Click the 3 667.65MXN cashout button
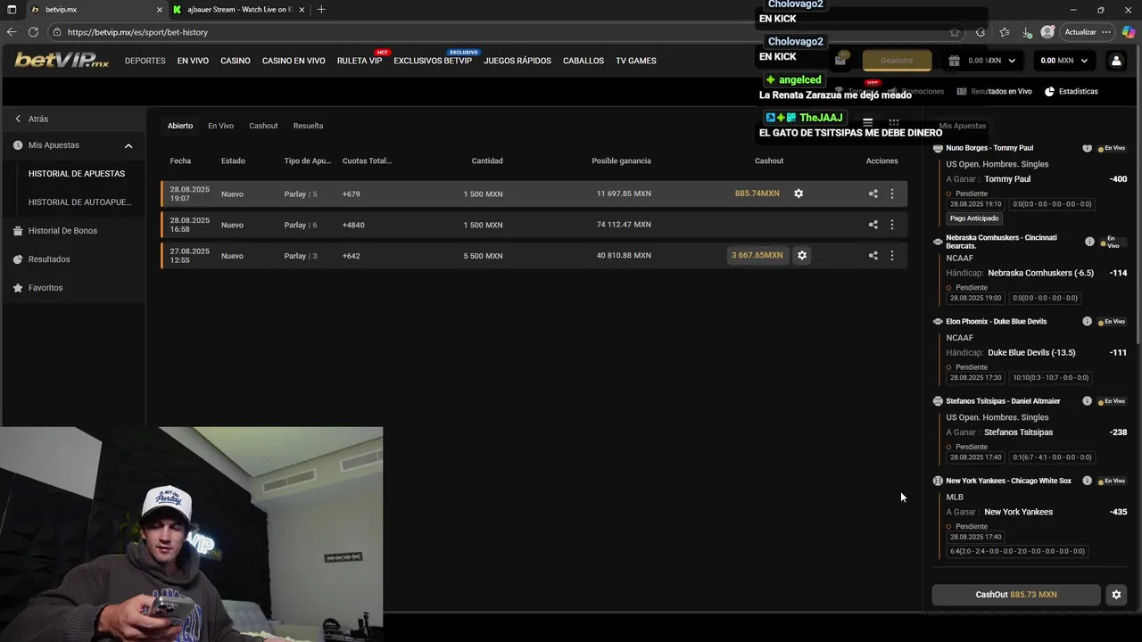The image size is (1142, 642). [x=757, y=255]
